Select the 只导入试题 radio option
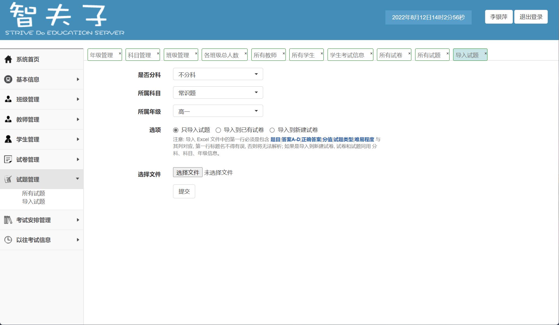Viewport: 559px width, 325px height. (x=175, y=130)
